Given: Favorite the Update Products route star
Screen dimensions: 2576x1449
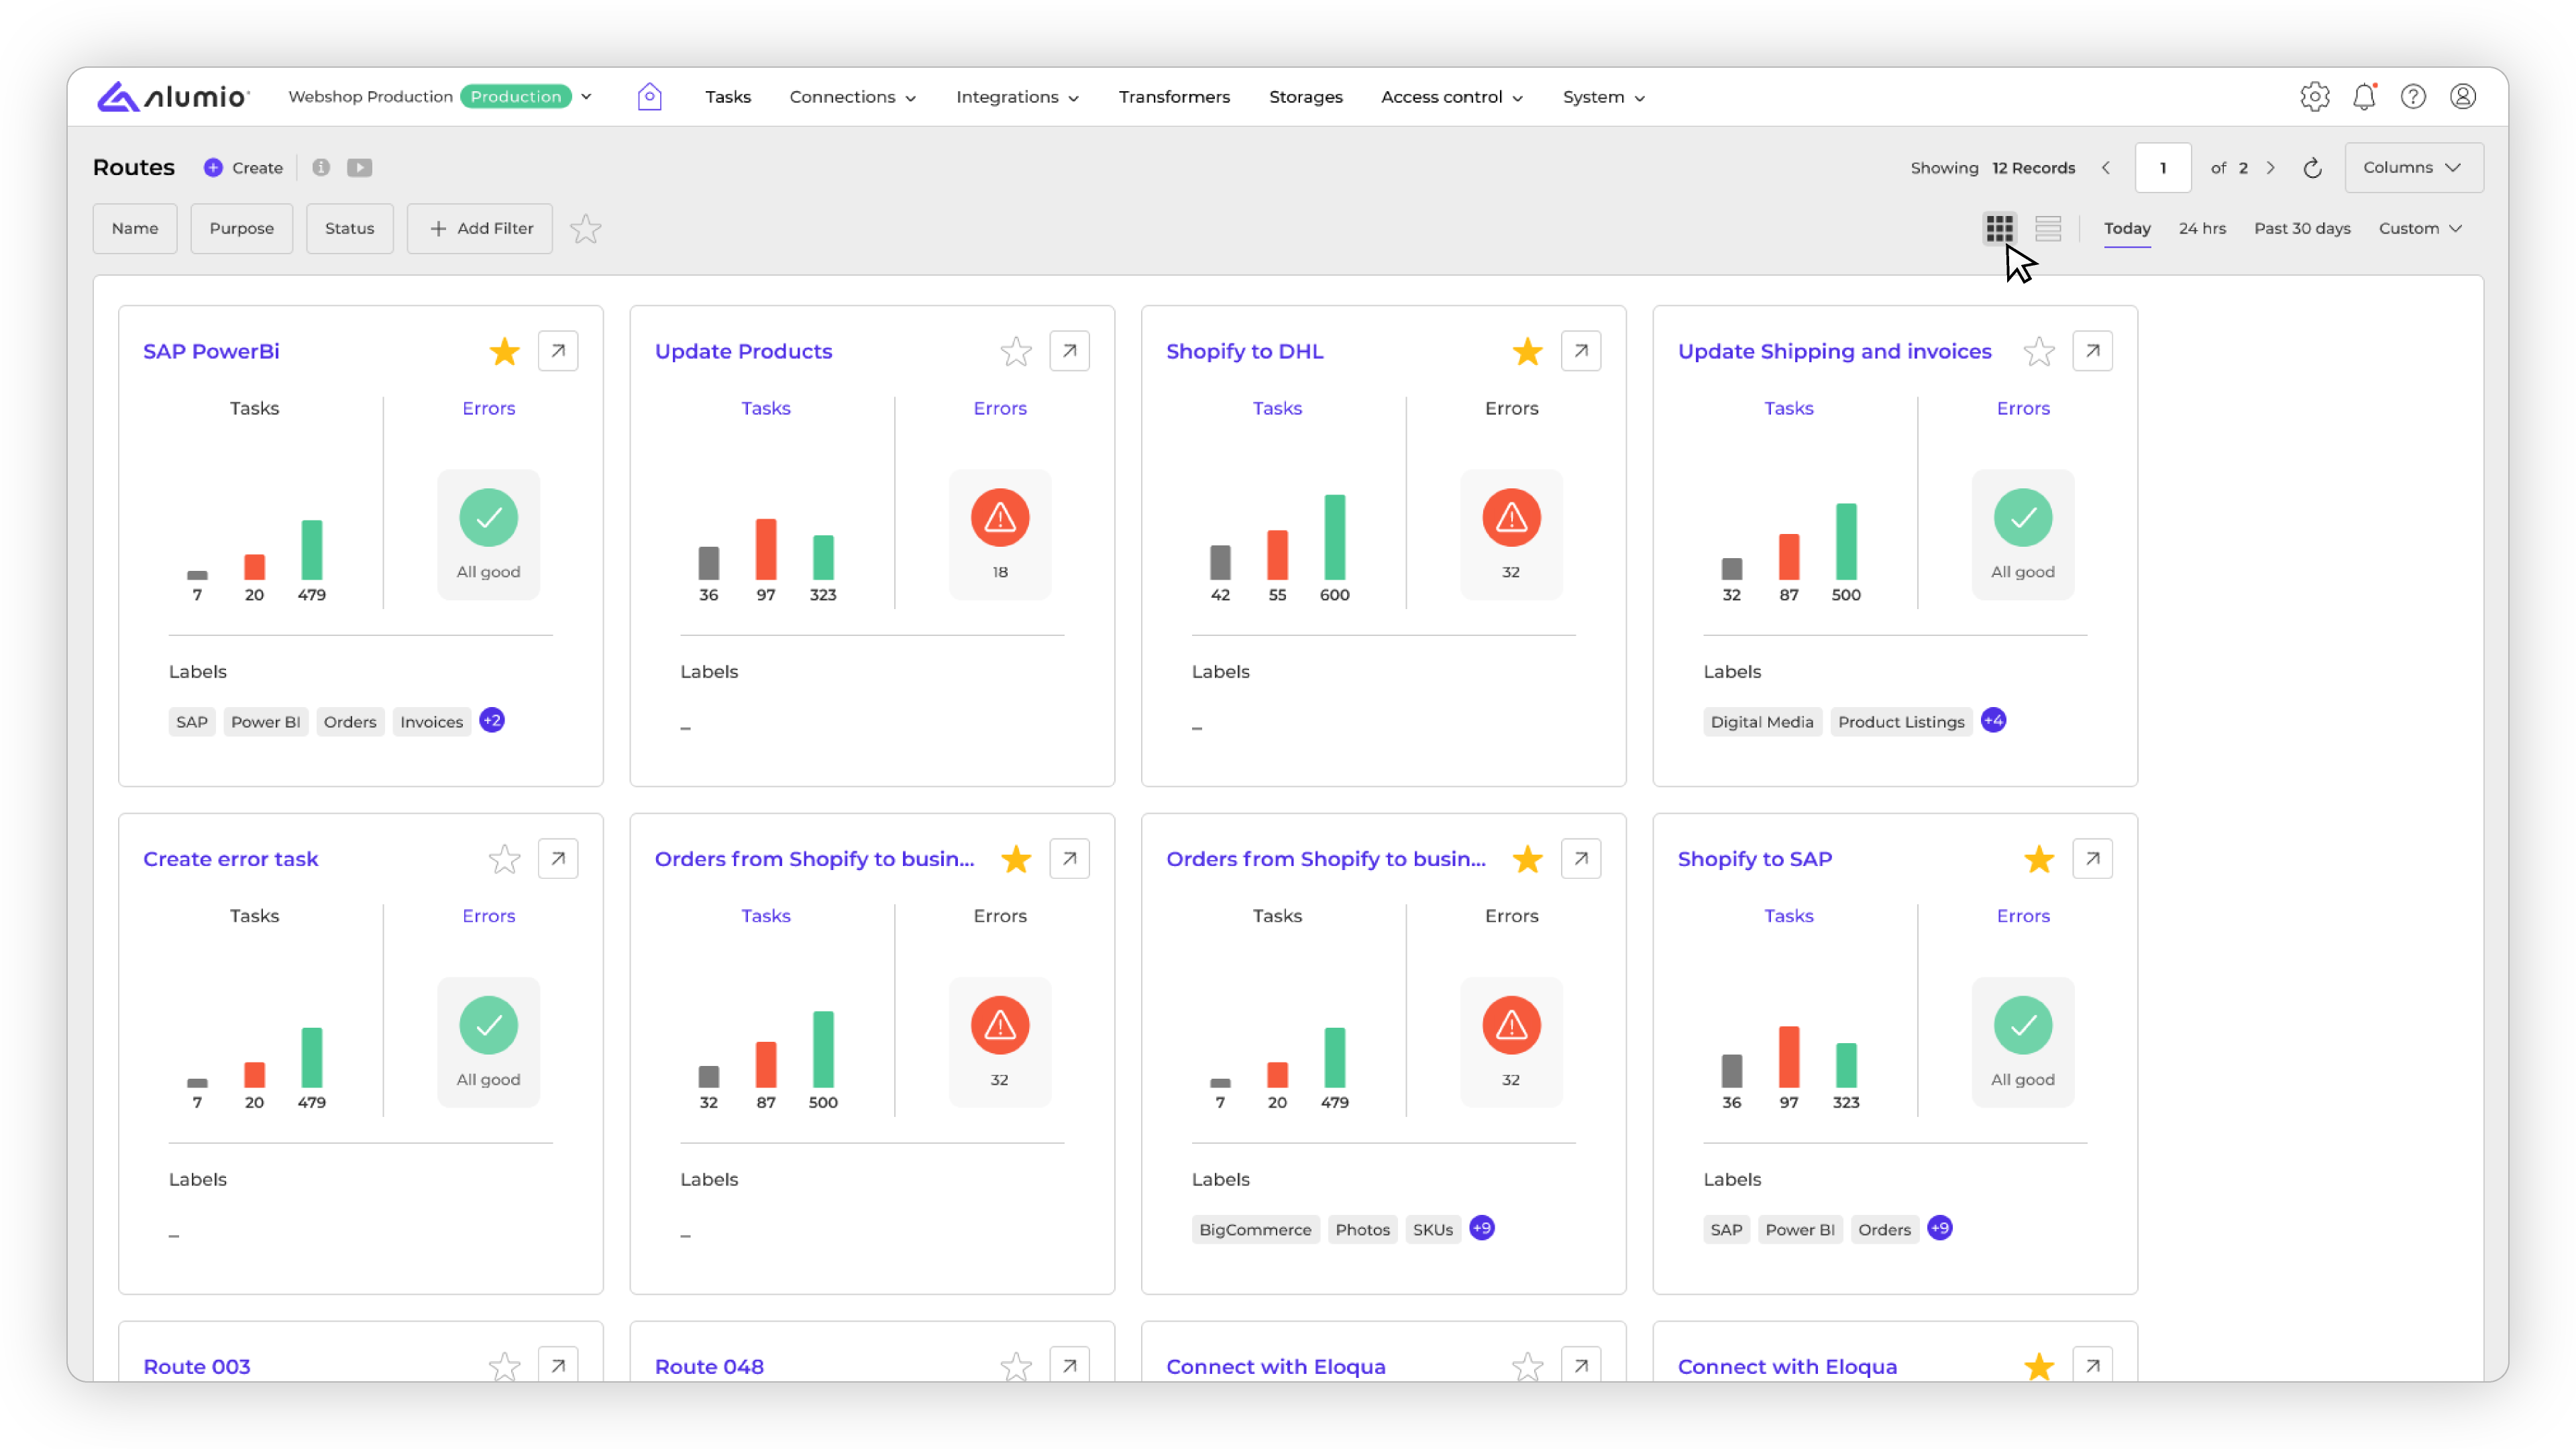Looking at the screenshot, I should tap(1016, 352).
